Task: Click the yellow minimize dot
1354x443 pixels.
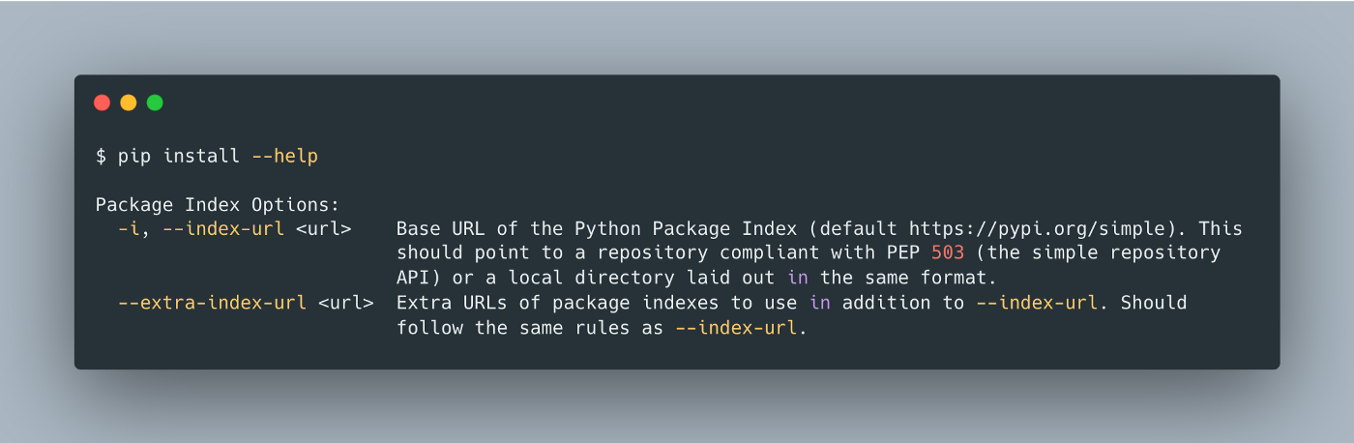Action: click(x=129, y=103)
